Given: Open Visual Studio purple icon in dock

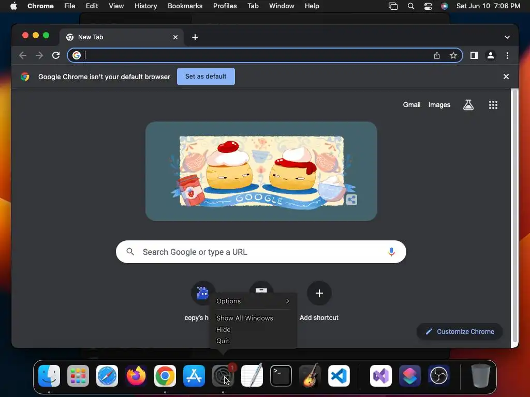Looking at the screenshot, I should 381,376.
